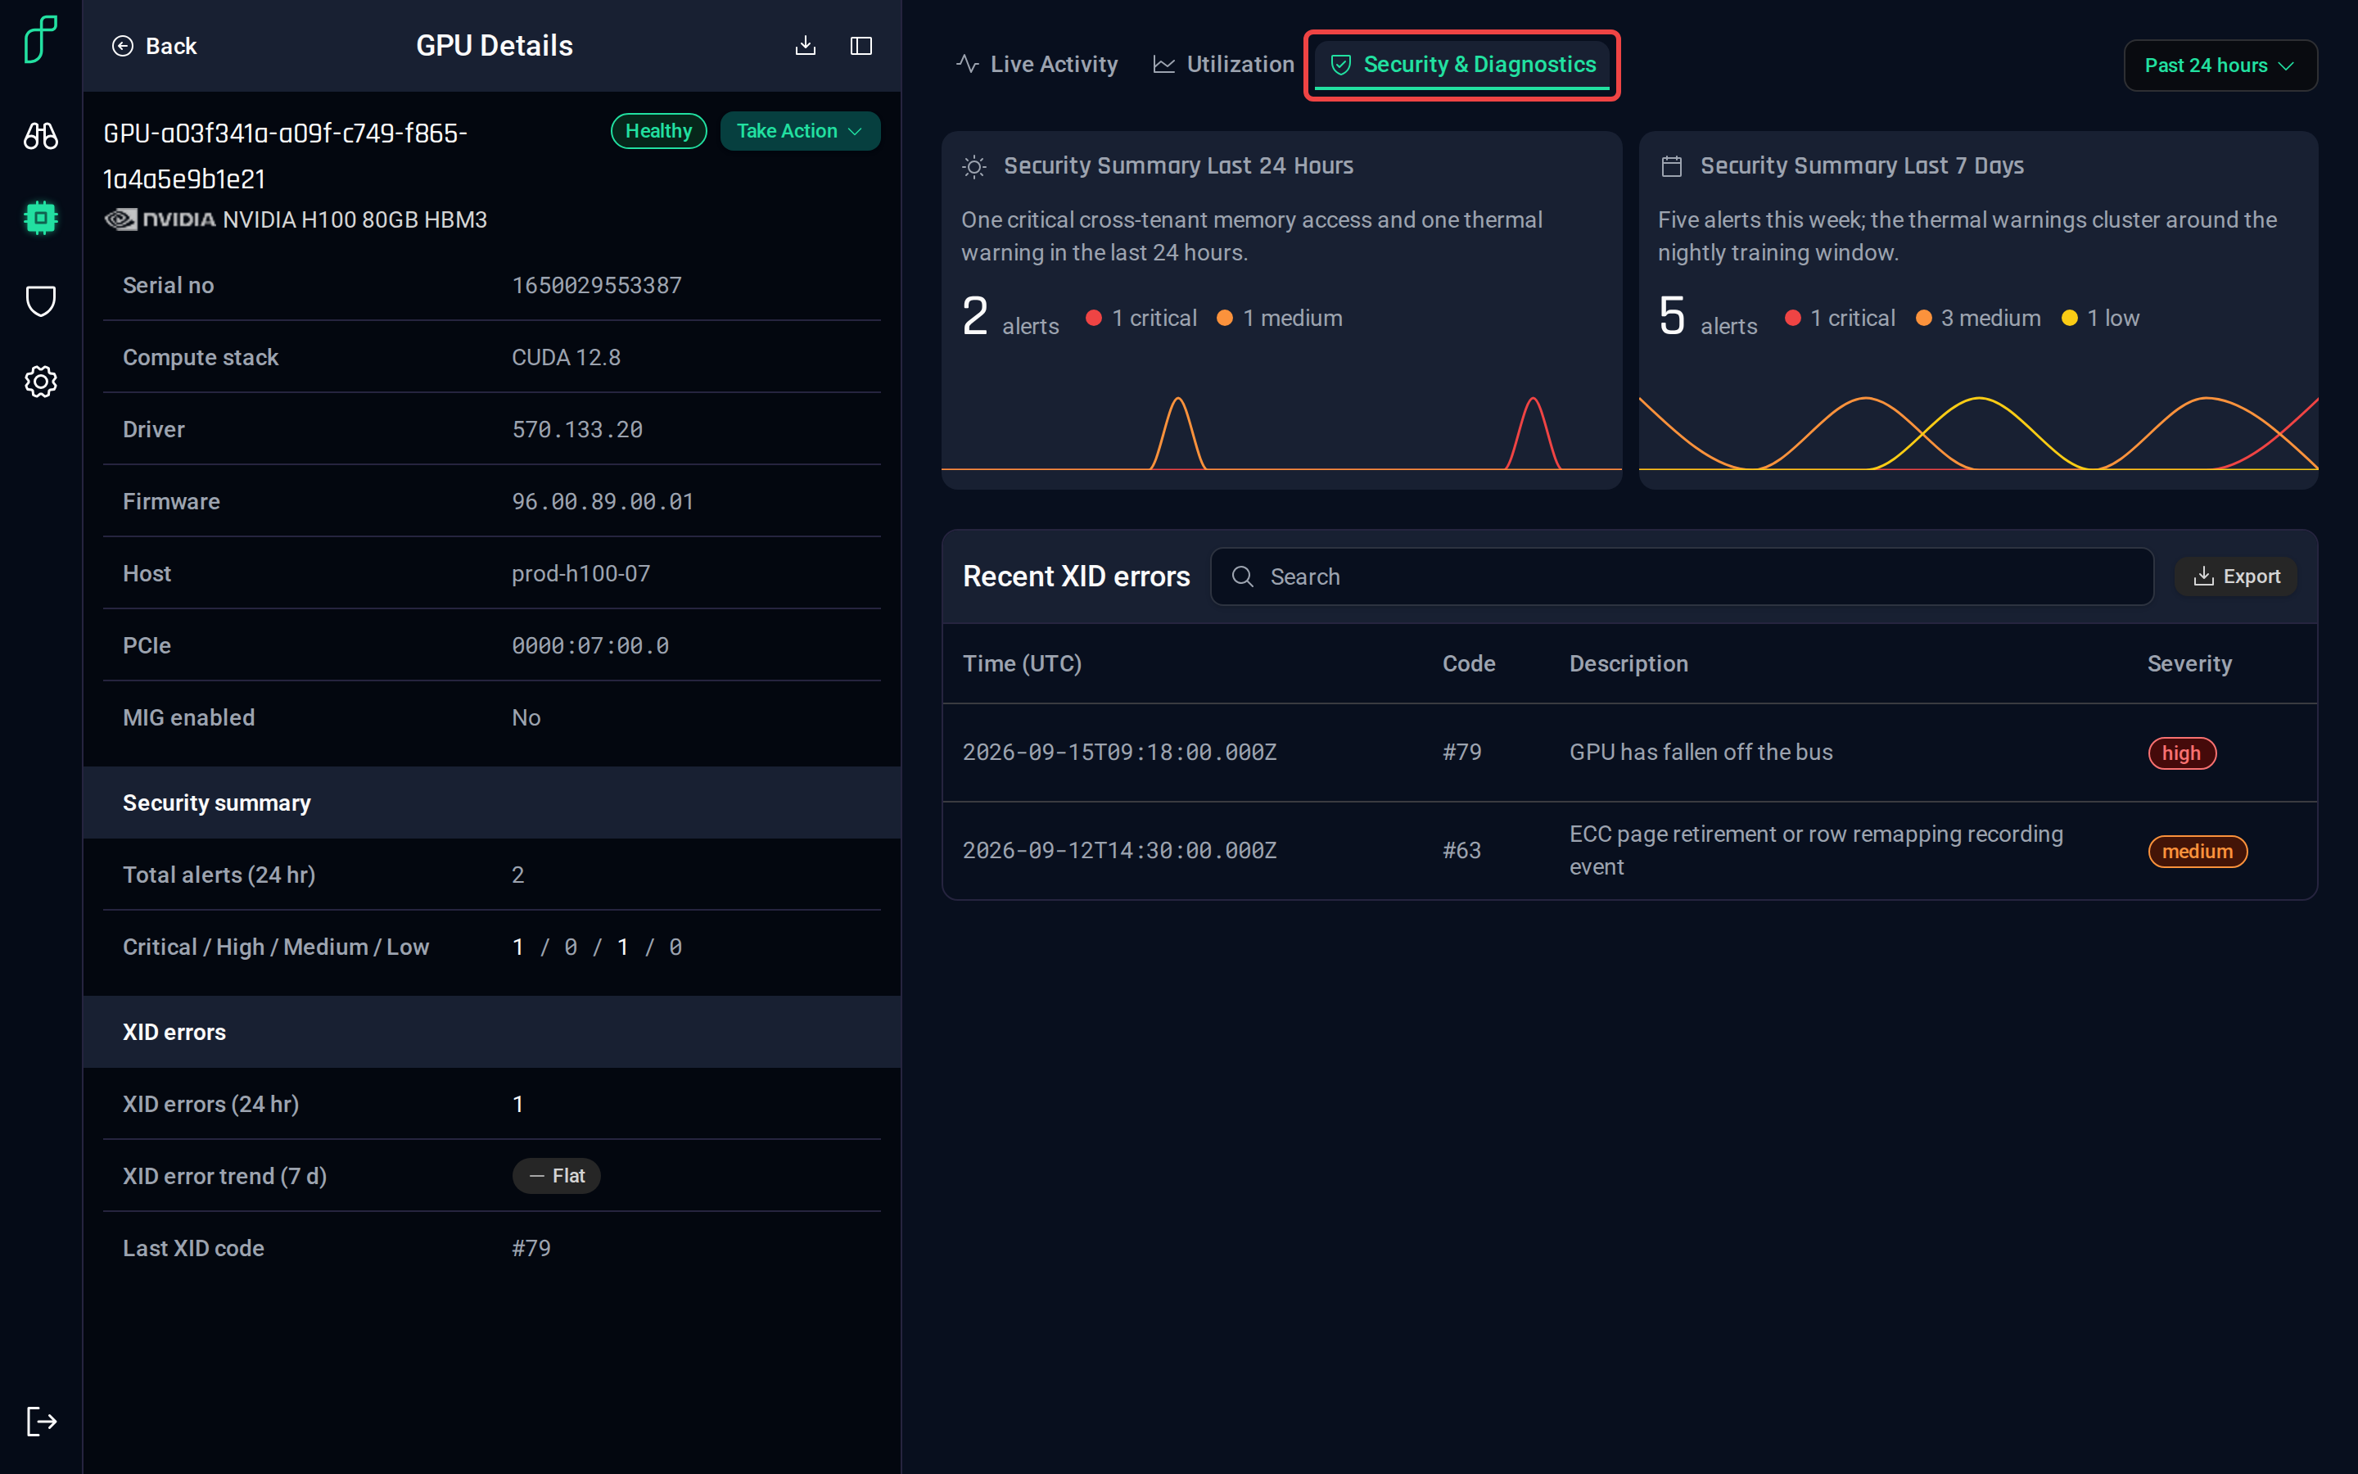Click the NVIDIA logo next to H100 name

coord(160,219)
